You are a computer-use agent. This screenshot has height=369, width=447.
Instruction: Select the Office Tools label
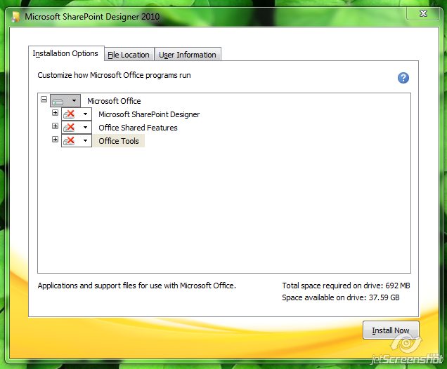[x=119, y=141]
